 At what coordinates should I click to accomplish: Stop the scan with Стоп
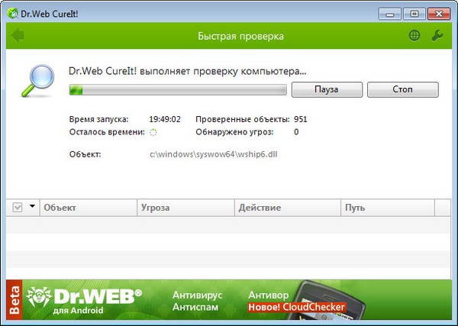[403, 89]
